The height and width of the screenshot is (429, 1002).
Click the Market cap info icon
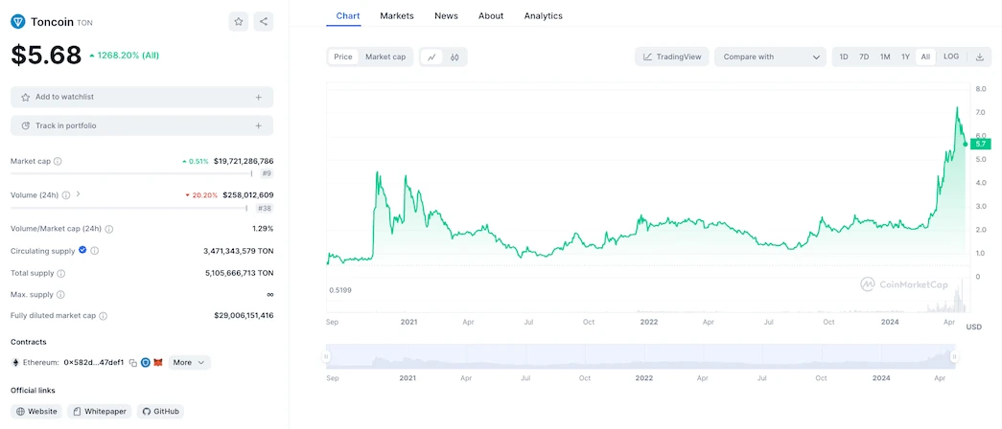click(x=58, y=162)
